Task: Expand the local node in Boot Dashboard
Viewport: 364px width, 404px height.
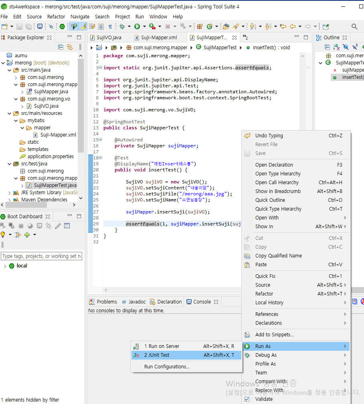Action: click(5, 266)
